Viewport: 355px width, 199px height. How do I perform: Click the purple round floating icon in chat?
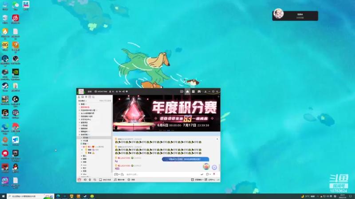point(214,167)
